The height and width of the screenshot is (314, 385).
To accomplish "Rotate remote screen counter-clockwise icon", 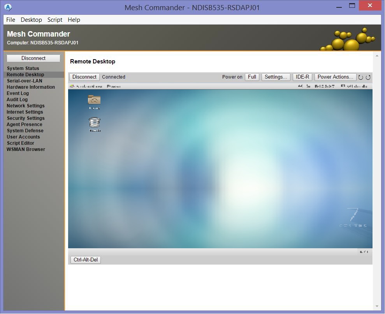I will [360, 77].
